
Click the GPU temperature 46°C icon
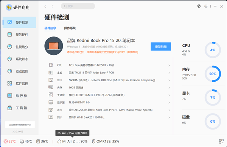click(22, 141)
